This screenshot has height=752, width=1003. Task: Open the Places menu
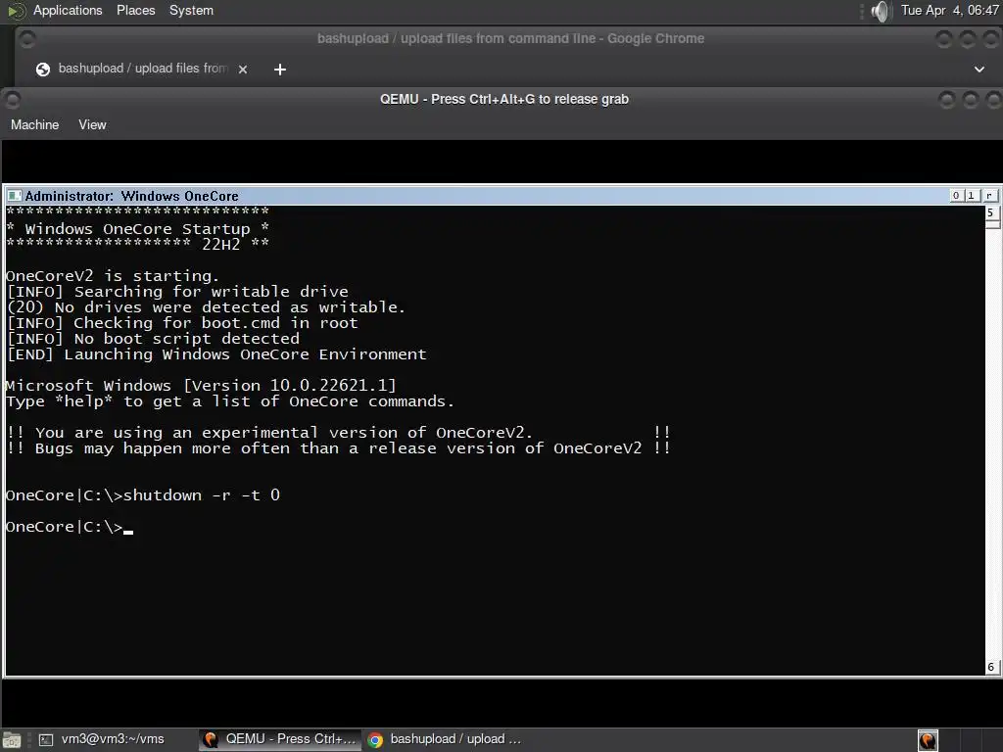[x=135, y=10]
